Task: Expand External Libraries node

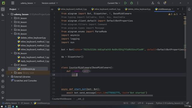Action: [x=8, y=77]
